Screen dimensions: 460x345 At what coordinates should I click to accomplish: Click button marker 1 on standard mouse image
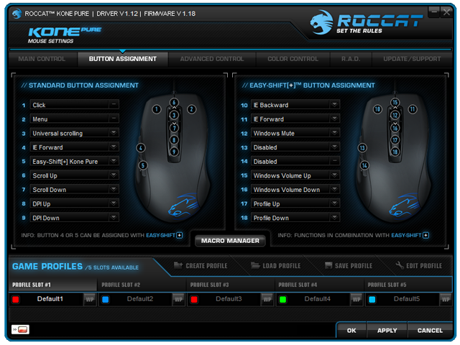tap(157, 109)
